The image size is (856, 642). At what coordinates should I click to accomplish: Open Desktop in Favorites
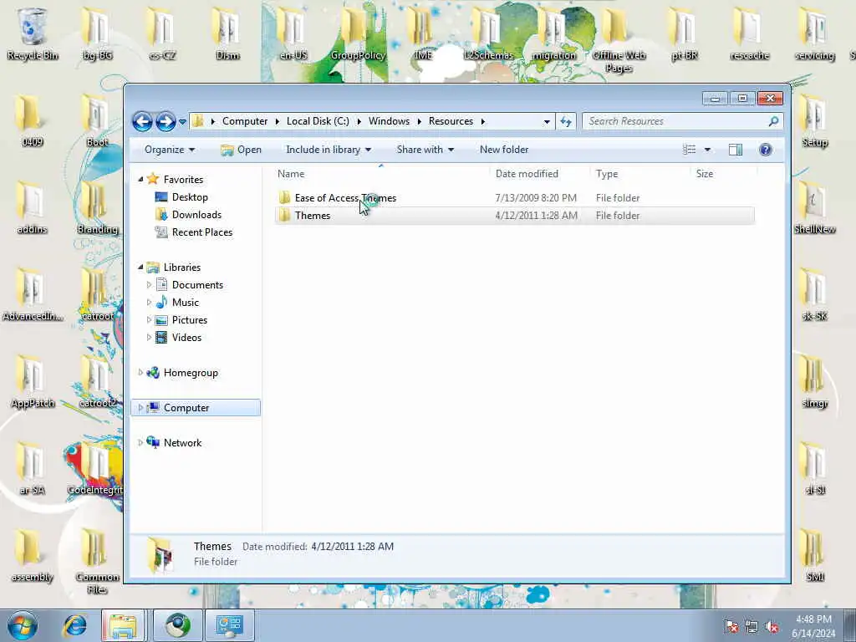click(190, 197)
